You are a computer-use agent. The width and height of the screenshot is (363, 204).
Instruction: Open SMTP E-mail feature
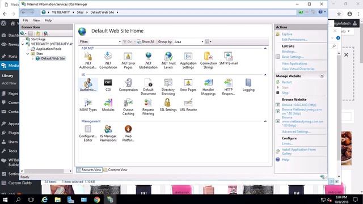point(229,58)
